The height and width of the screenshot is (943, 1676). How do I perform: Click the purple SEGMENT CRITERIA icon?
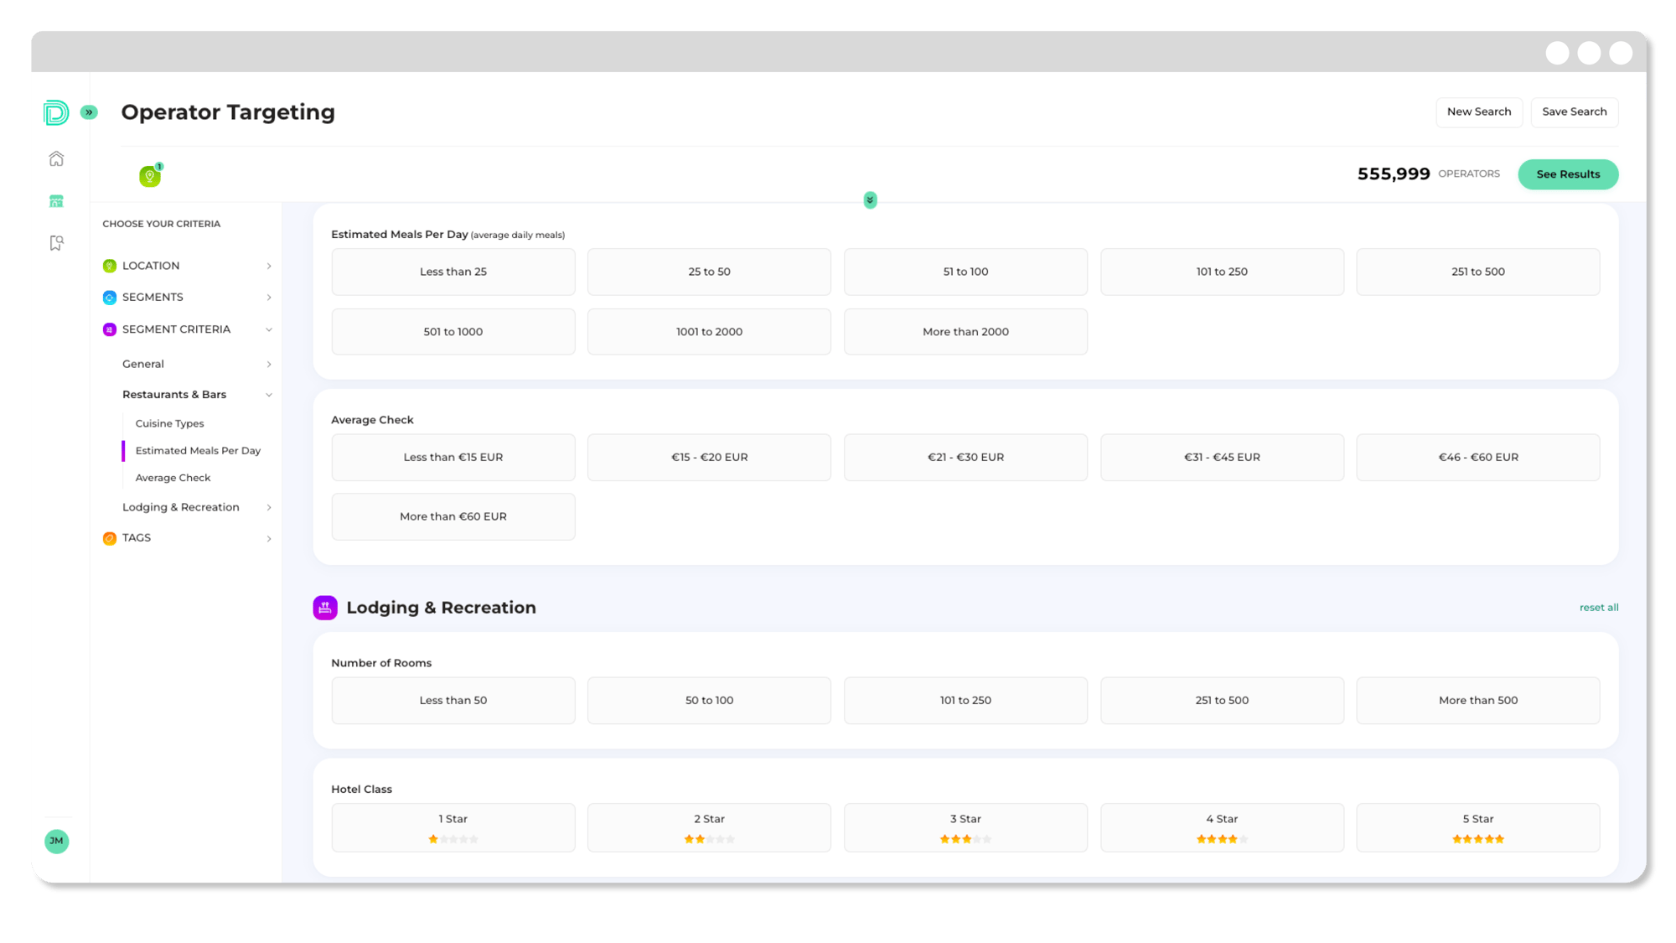pos(110,329)
